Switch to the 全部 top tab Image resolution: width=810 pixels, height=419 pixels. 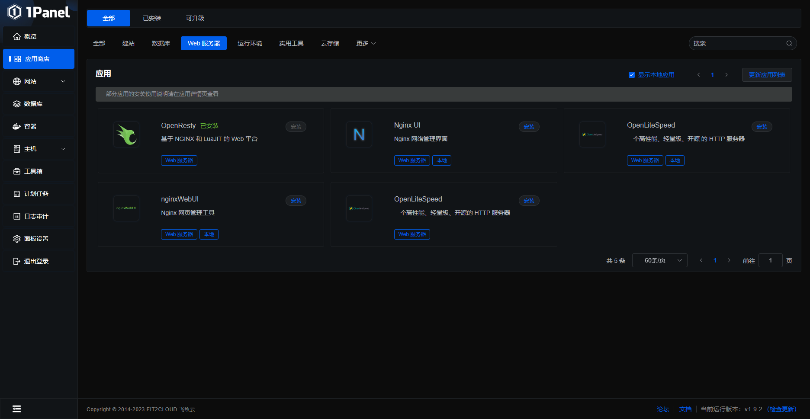109,18
